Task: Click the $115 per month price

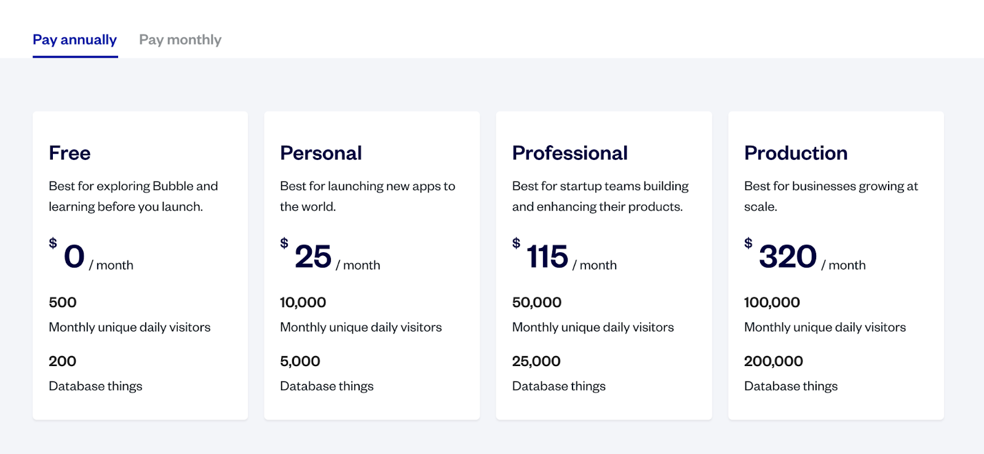Action: point(547,257)
